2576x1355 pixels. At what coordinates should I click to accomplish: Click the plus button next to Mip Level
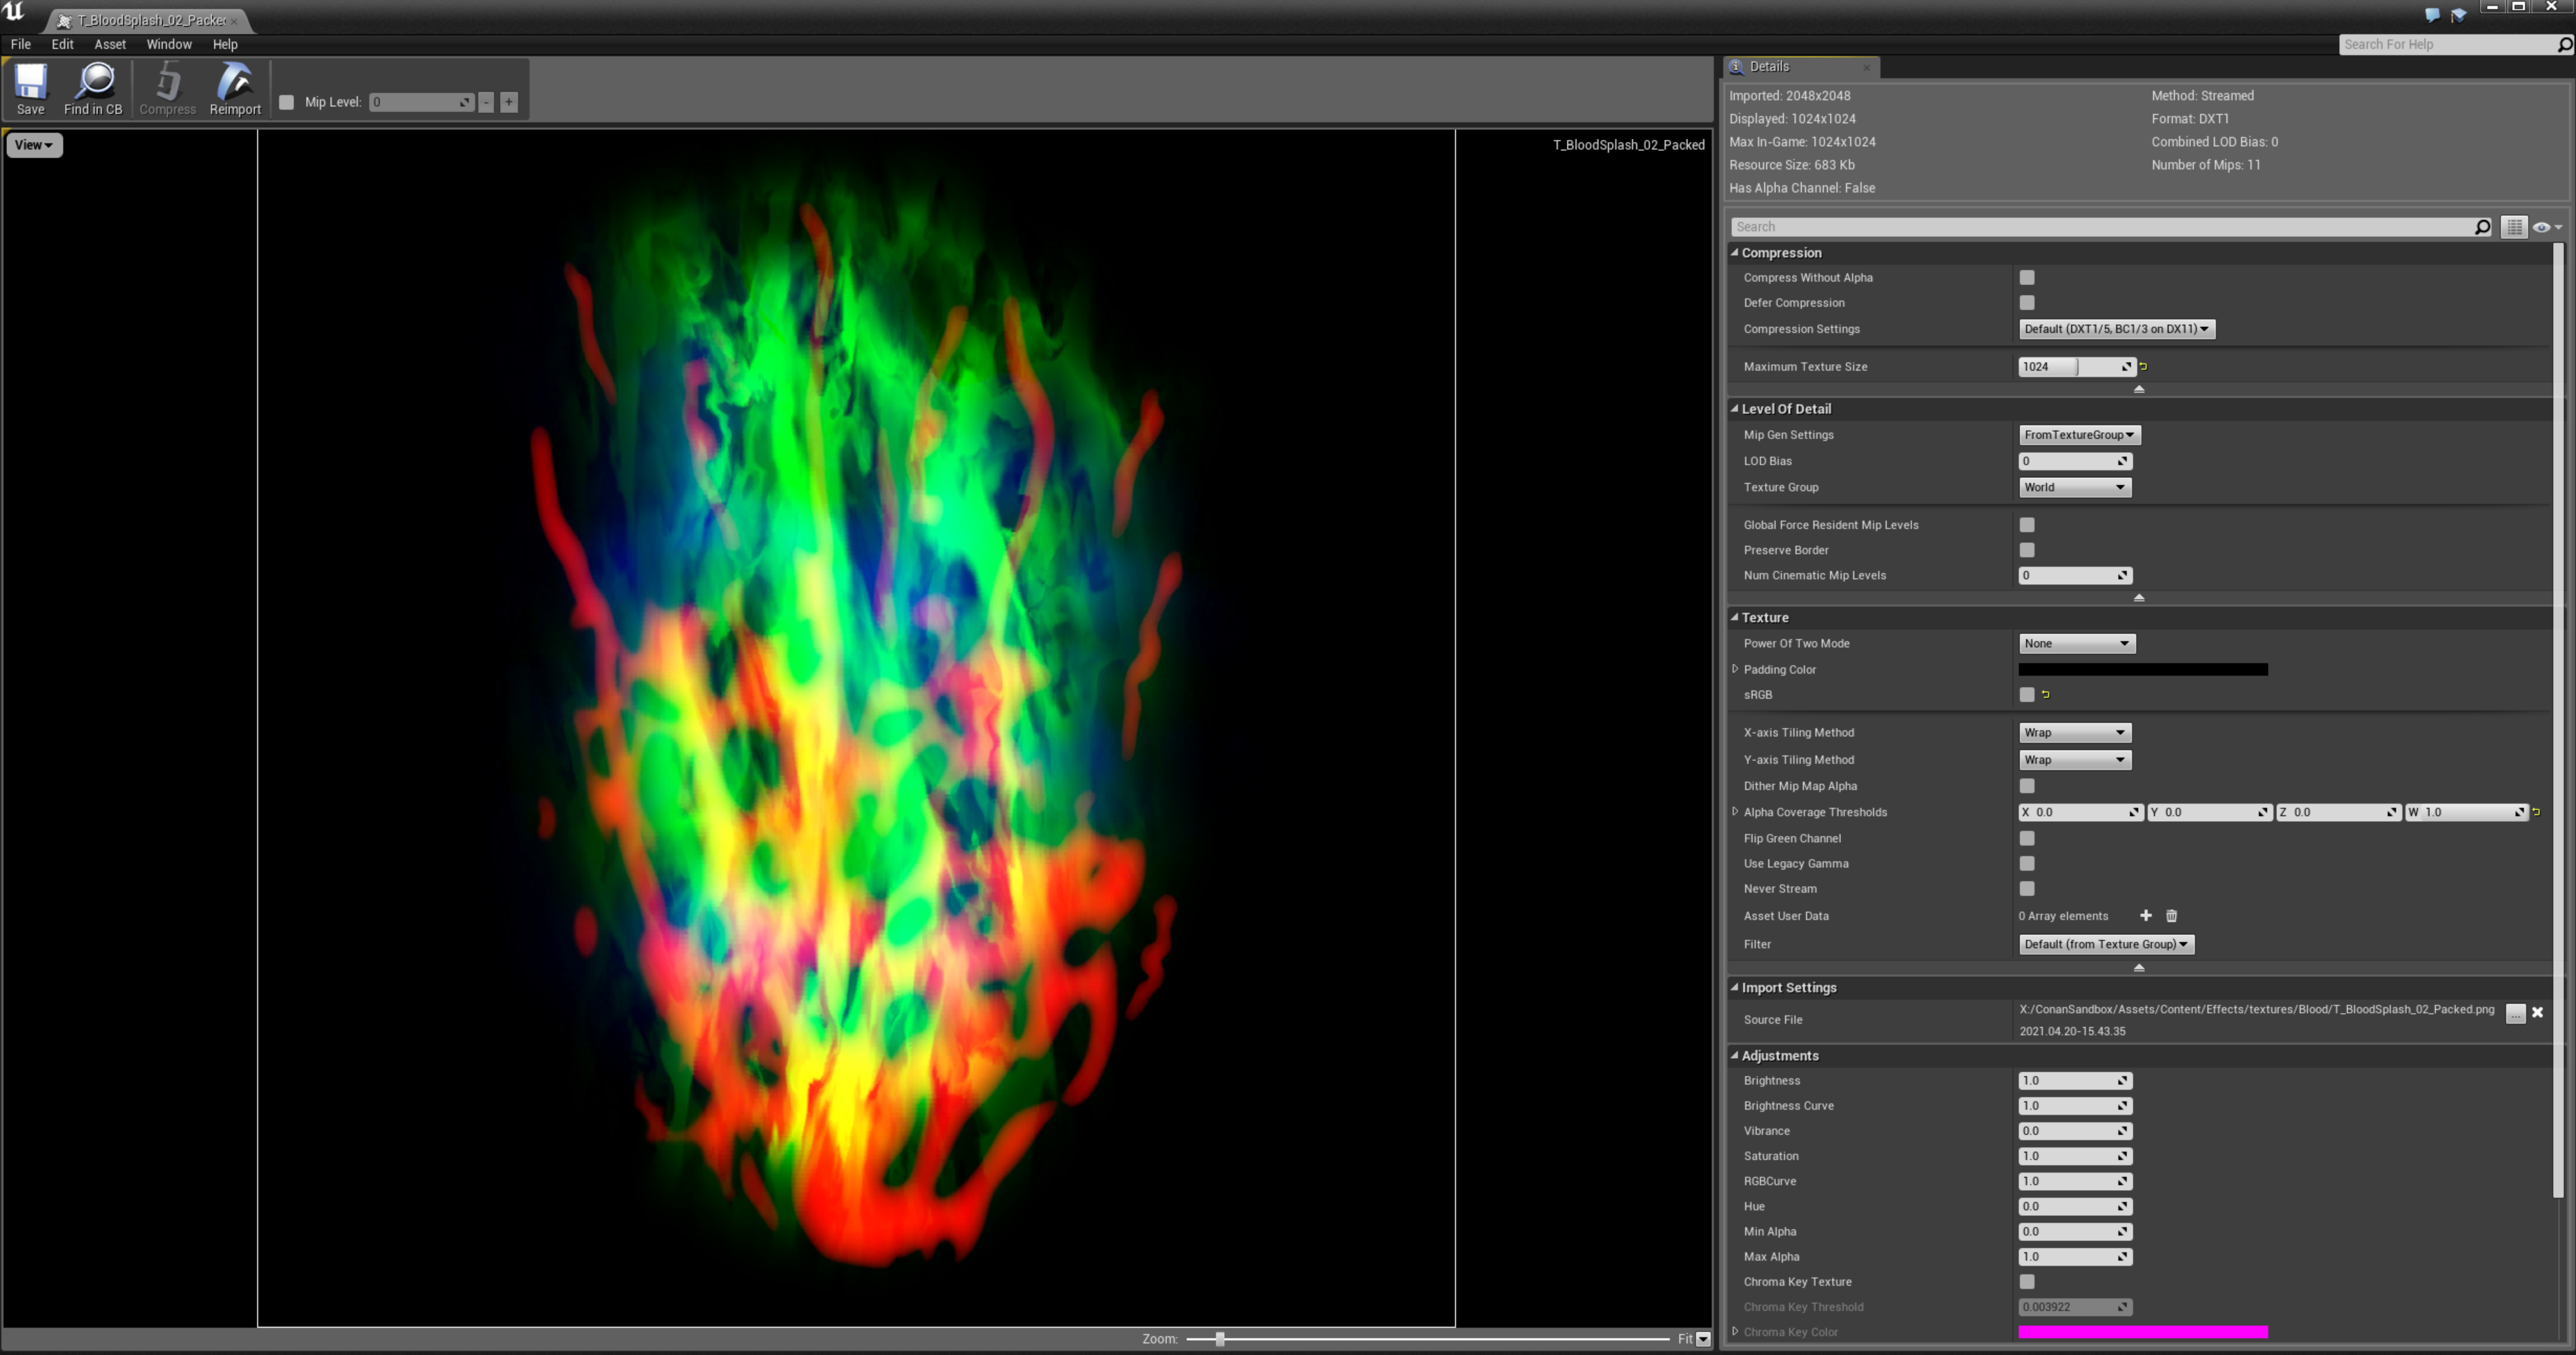tap(509, 102)
